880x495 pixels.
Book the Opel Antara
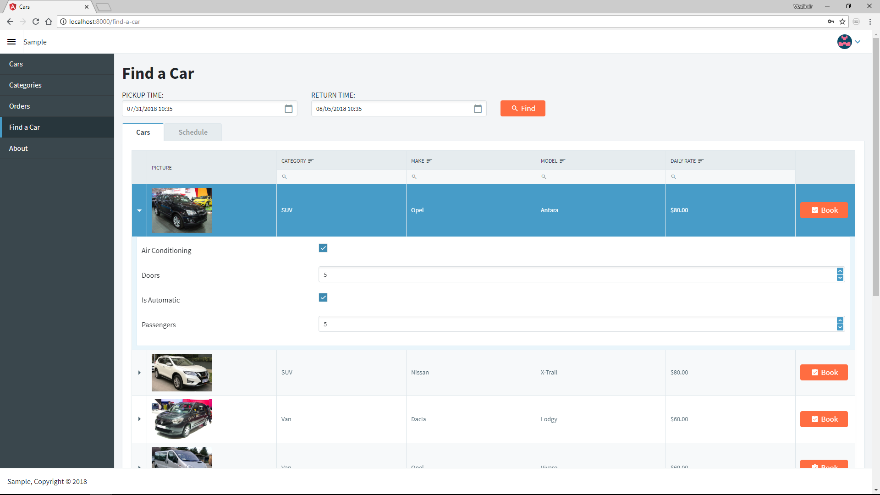point(824,210)
